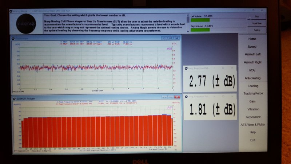Close the main AnalogMagik window
The width and height of the screenshot is (291, 164).
coord(262,11)
